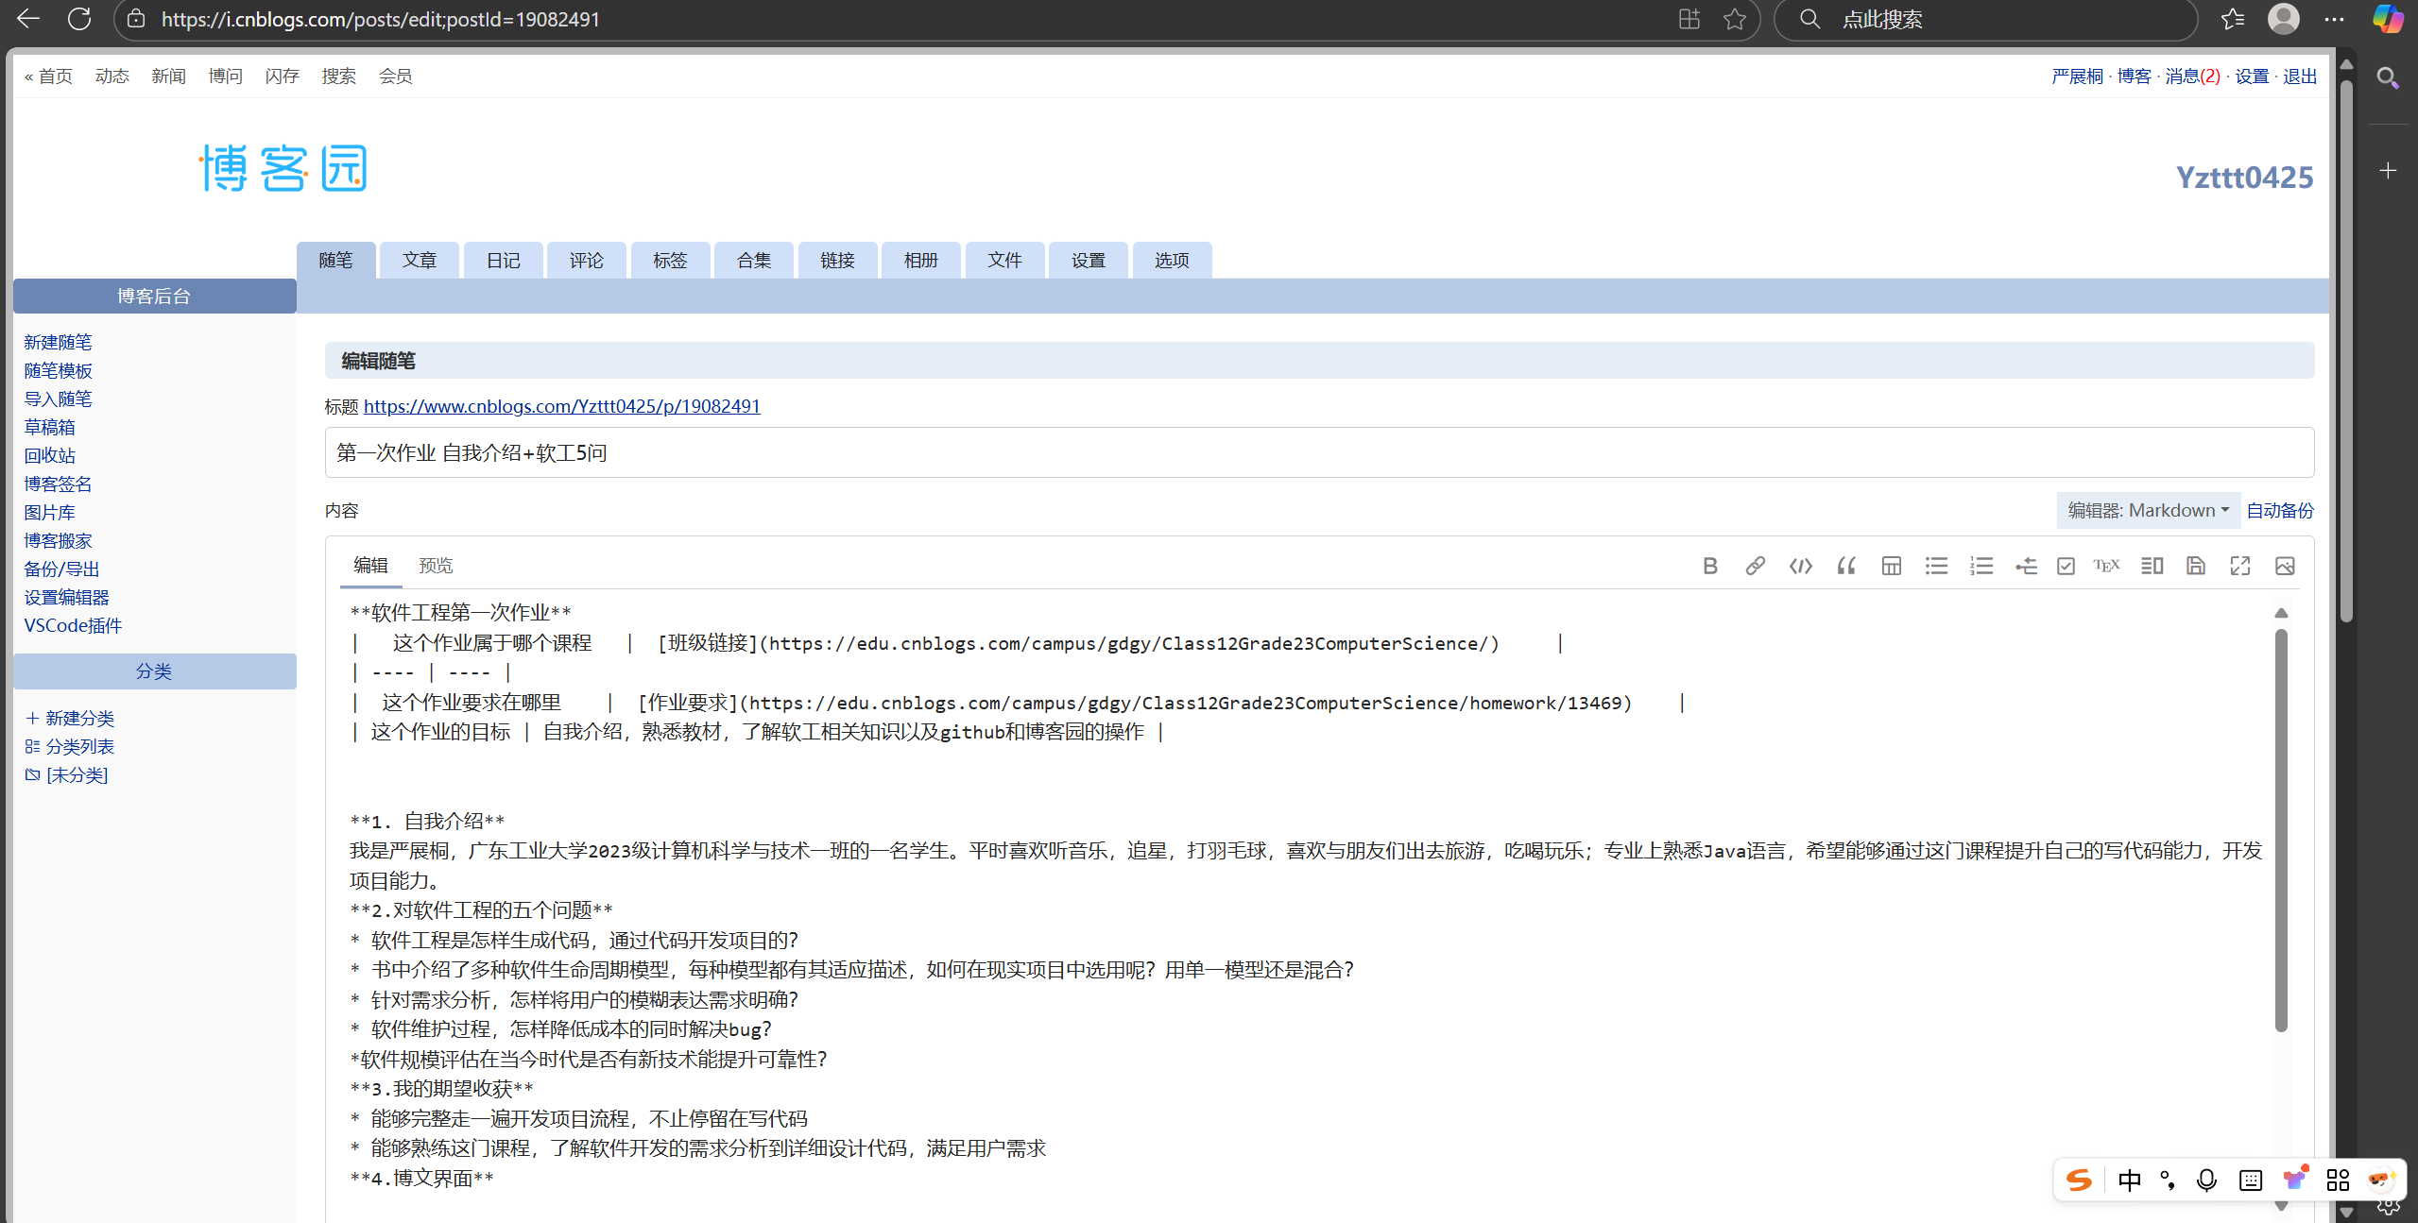The width and height of the screenshot is (2418, 1223).
Task: Insert a code block via the code icon
Action: coord(1800,566)
